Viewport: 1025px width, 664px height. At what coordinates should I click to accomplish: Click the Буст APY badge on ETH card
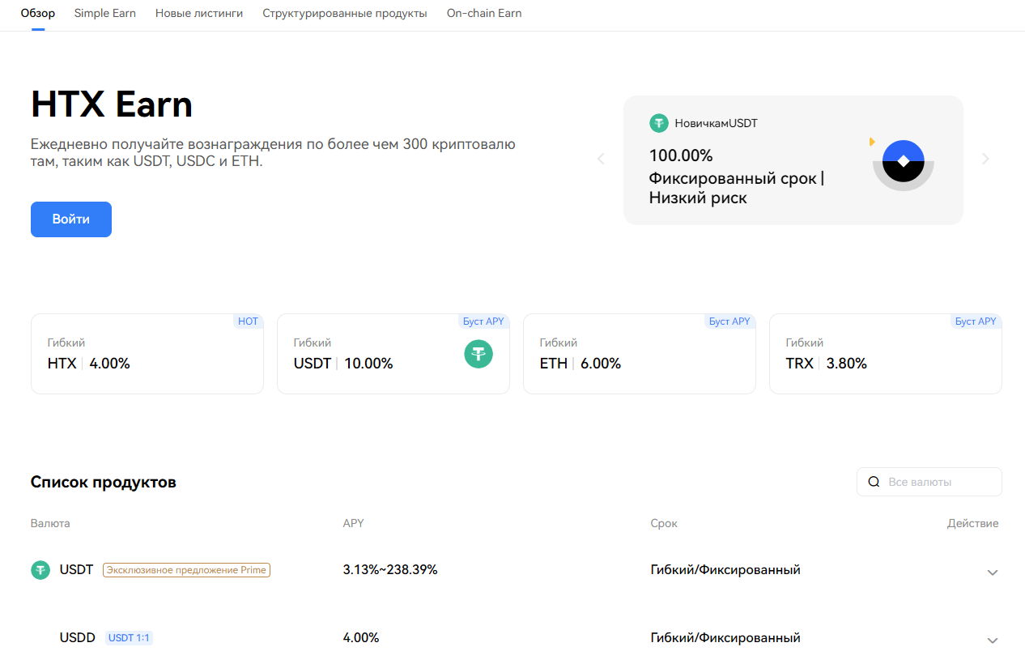coord(730,321)
